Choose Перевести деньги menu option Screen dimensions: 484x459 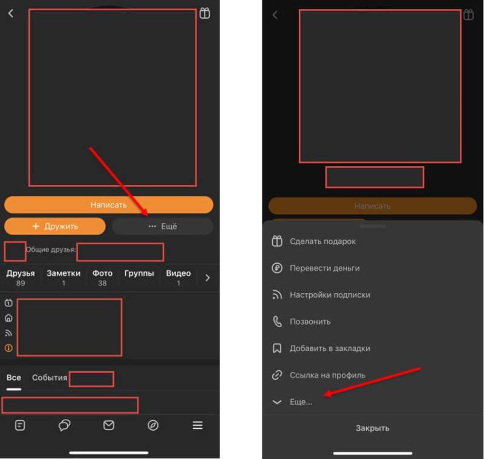[x=324, y=268]
